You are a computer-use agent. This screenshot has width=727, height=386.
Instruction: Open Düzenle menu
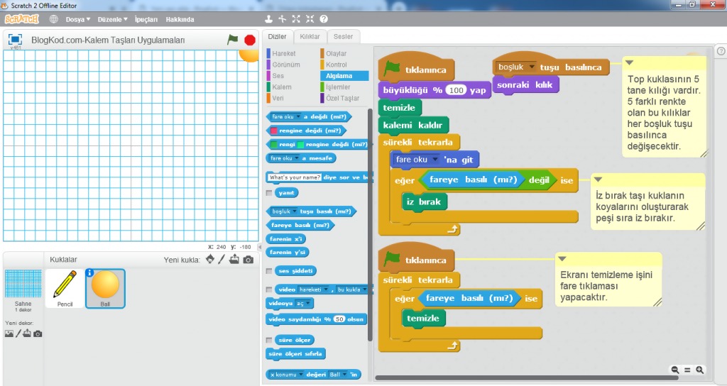(x=112, y=19)
